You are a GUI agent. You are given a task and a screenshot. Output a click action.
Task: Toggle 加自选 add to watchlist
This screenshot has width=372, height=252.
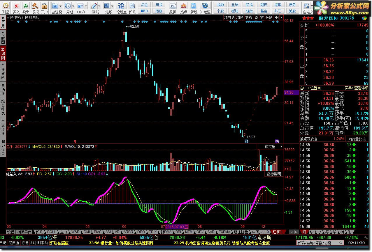(229, 17)
